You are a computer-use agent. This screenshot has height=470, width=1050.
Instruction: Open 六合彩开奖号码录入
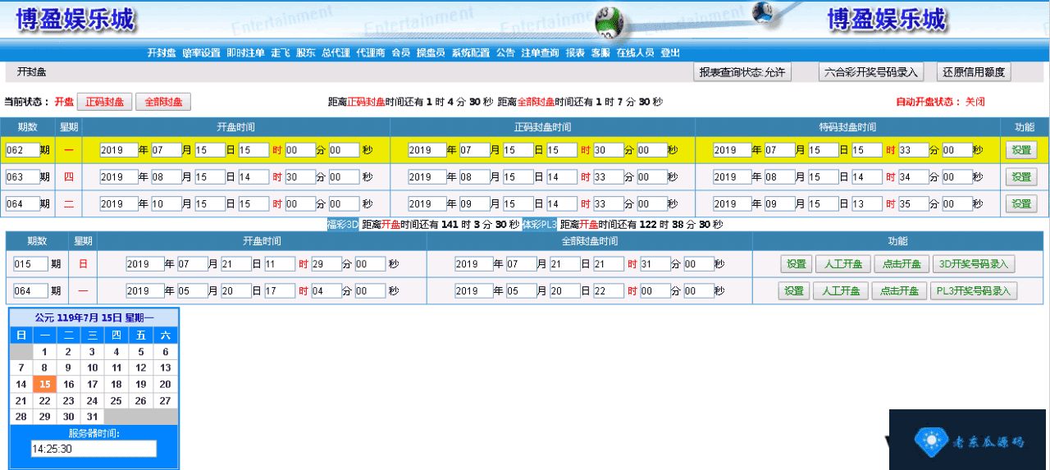click(x=871, y=72)
